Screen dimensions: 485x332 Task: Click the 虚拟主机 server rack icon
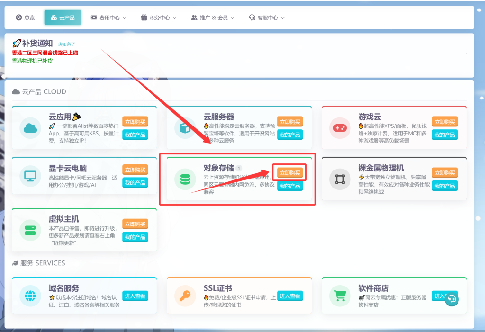(31, 230)
